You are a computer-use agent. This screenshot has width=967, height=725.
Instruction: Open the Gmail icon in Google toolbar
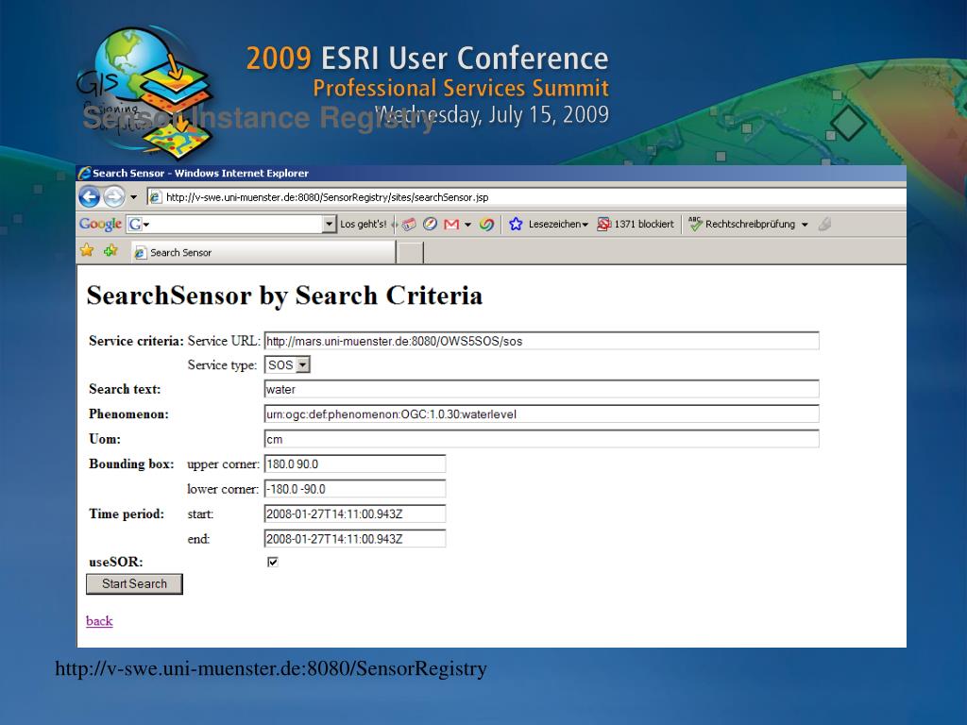click(x=451, y=225)
